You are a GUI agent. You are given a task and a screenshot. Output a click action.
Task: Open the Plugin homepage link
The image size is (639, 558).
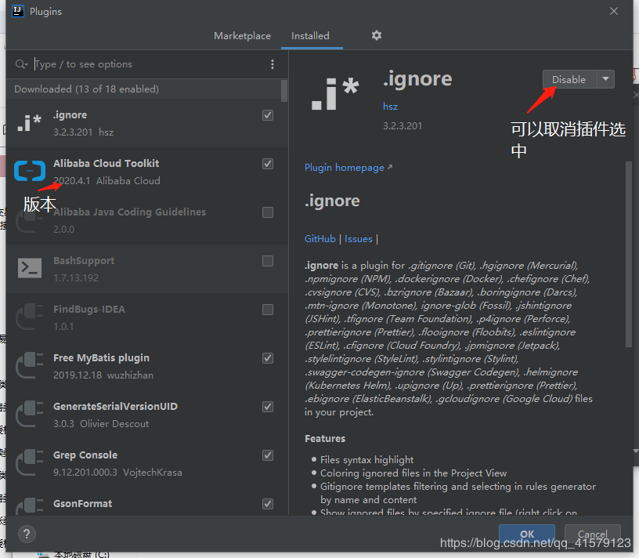(348, 168)
